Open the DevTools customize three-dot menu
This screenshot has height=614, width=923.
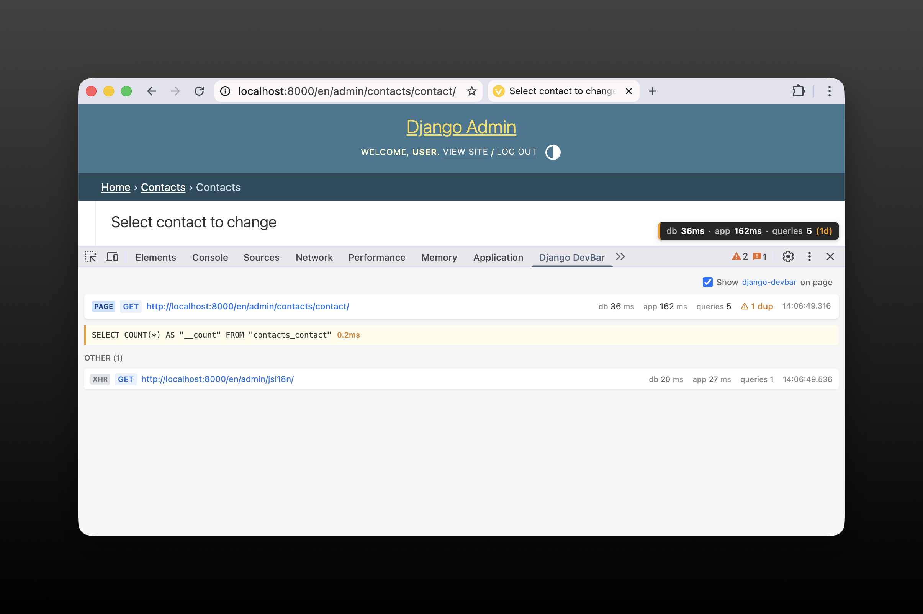pyautogui.click(x=809, y=257)
